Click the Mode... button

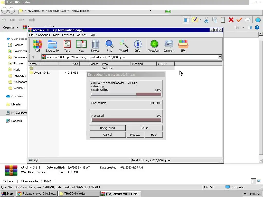pyautogui.click(x=135, y=135)
